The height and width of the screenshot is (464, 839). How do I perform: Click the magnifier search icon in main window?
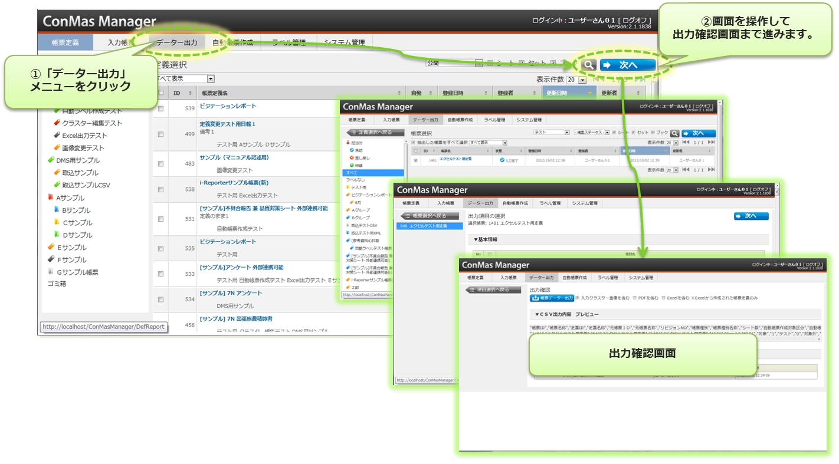588,65
